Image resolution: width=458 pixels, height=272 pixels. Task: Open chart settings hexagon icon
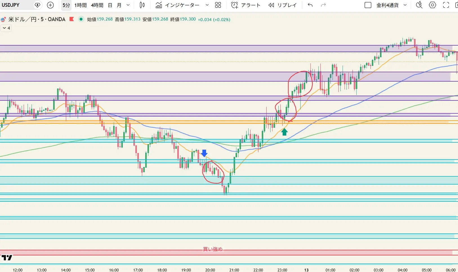tap(433, 5)
